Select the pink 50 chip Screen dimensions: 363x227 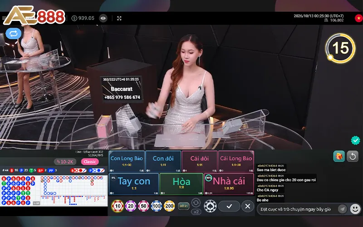tap(143, 206)
